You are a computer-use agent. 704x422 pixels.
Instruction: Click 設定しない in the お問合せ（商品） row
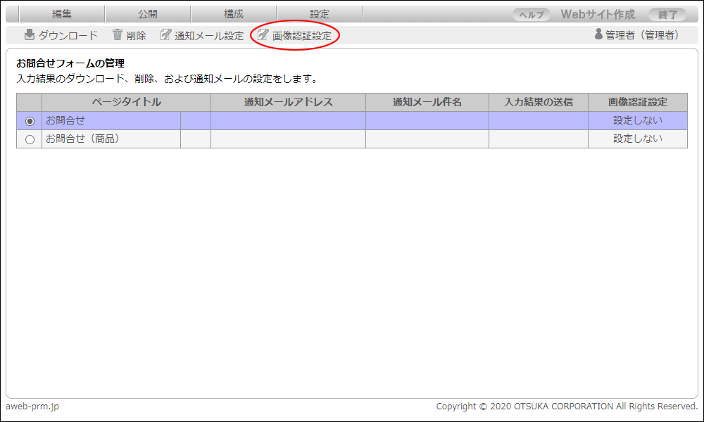pyautogui.click(x=637, y=139)
